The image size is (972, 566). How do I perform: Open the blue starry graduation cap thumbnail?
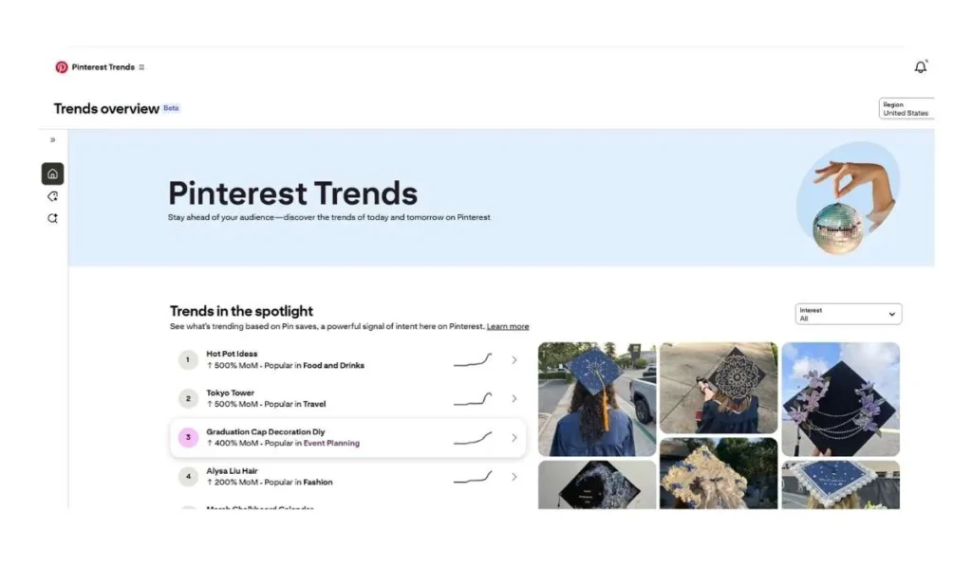tap(596, 398)
